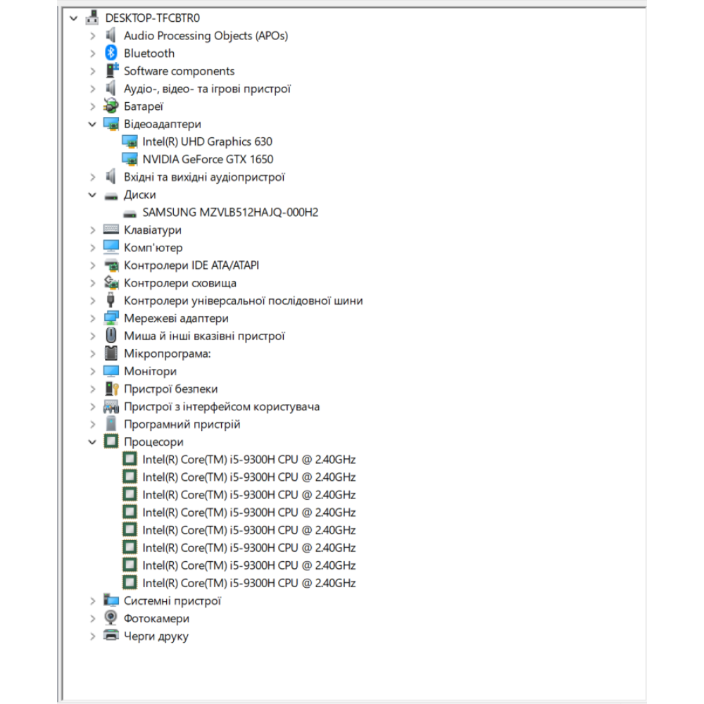Click the Комп'ютер monitor icon
This screenshot has height=704, width=704.
pyautogui.click(x=111, y=247)
